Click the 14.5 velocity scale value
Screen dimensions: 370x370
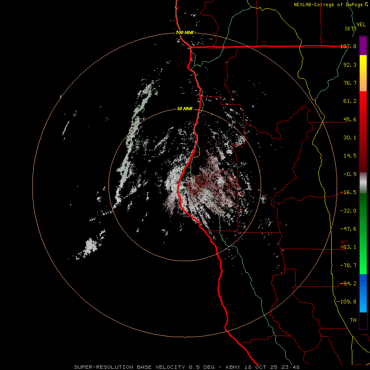tap(350, 156)
